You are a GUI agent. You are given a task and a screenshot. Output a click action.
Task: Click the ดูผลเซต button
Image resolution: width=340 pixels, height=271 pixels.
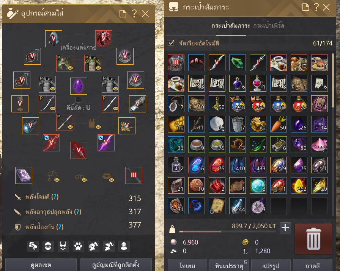coord(41,264)
